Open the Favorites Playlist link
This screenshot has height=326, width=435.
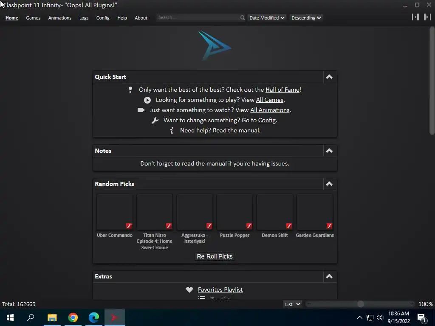220,289
